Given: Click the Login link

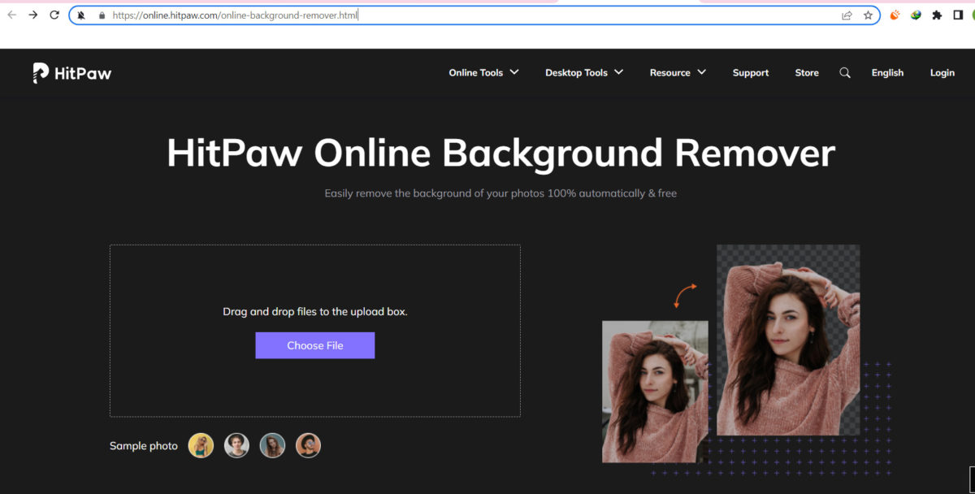Looking at the screenshot, I should (942, 73).
